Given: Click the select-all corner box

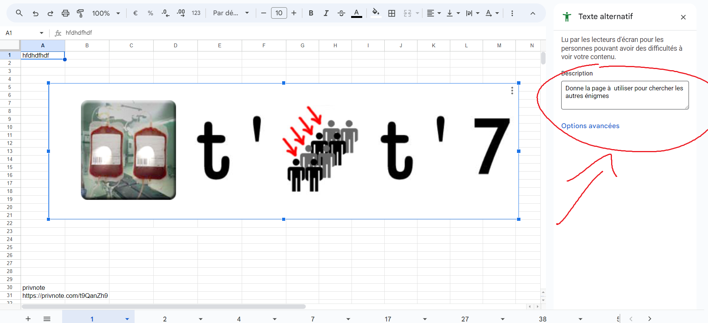Looking at the screenshot, I should (10, 45).
